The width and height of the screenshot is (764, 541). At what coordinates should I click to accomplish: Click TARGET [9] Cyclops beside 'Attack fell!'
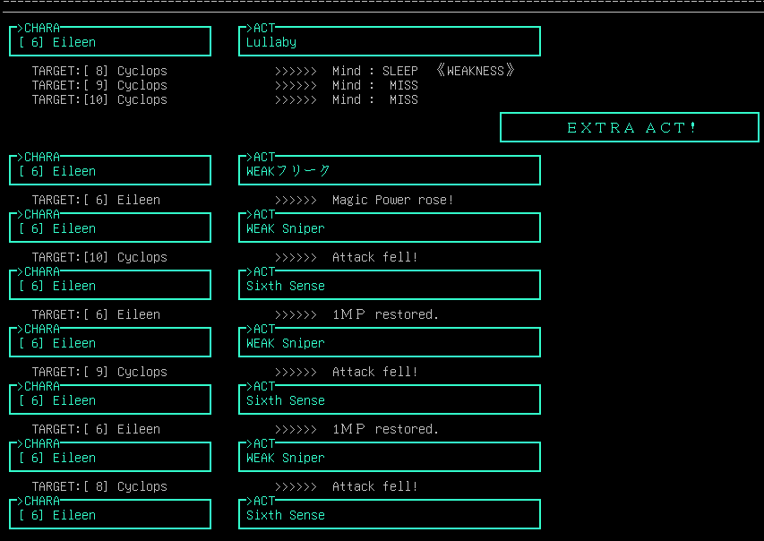[x=99, y=372]
